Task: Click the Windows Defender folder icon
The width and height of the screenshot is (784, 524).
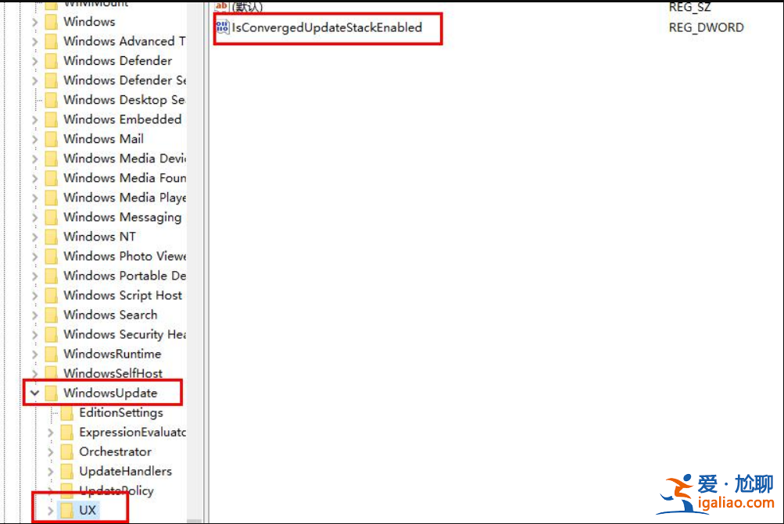Action: coord(52,60)
